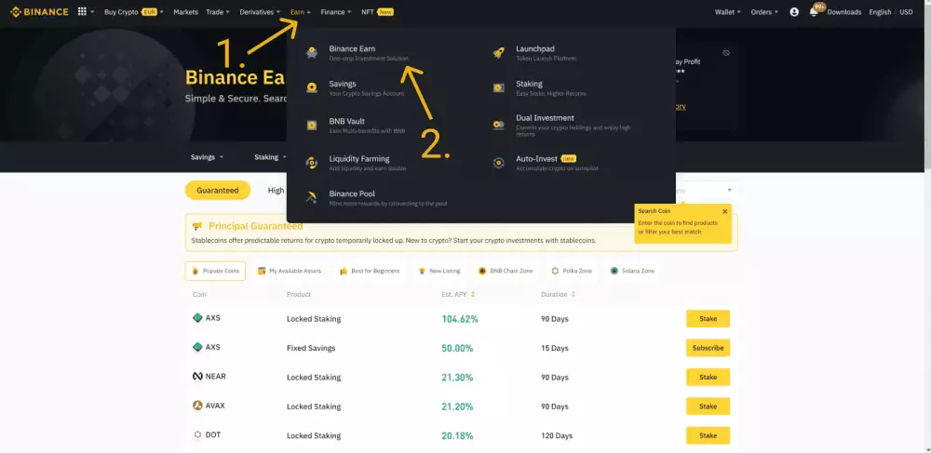The width and height of the screenshot is (931, 453).
Task: Select the Guaranteed tab
Action: 218,191
